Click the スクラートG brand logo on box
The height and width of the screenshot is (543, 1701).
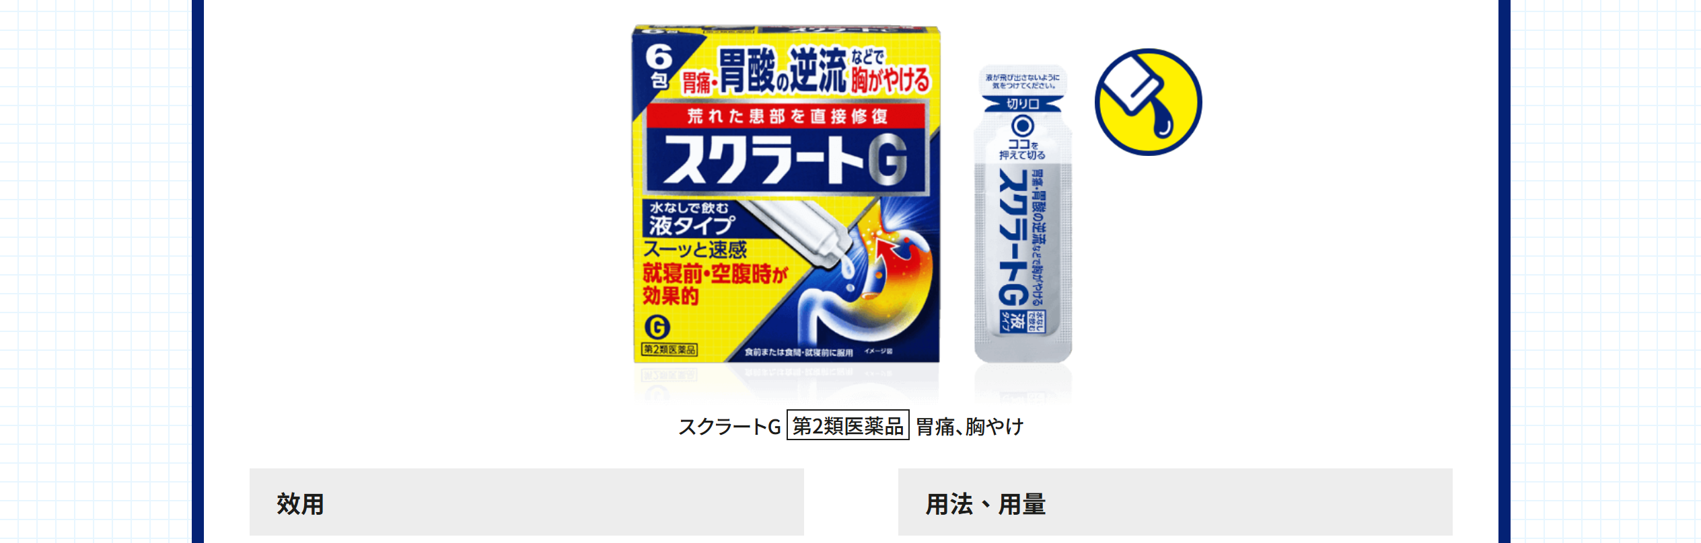point(785,160)
